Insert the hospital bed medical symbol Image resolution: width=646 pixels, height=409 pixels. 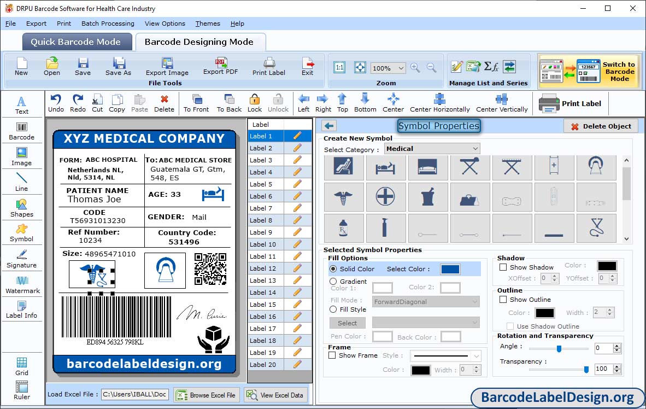click(x=386, y=168)
